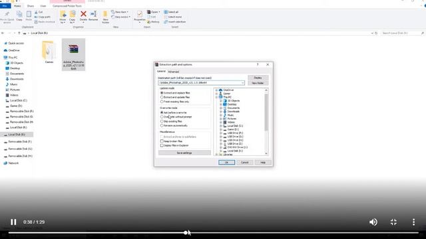Open the Copy to dropdown in the ribbon
The image size is (426, 239).
73,17
